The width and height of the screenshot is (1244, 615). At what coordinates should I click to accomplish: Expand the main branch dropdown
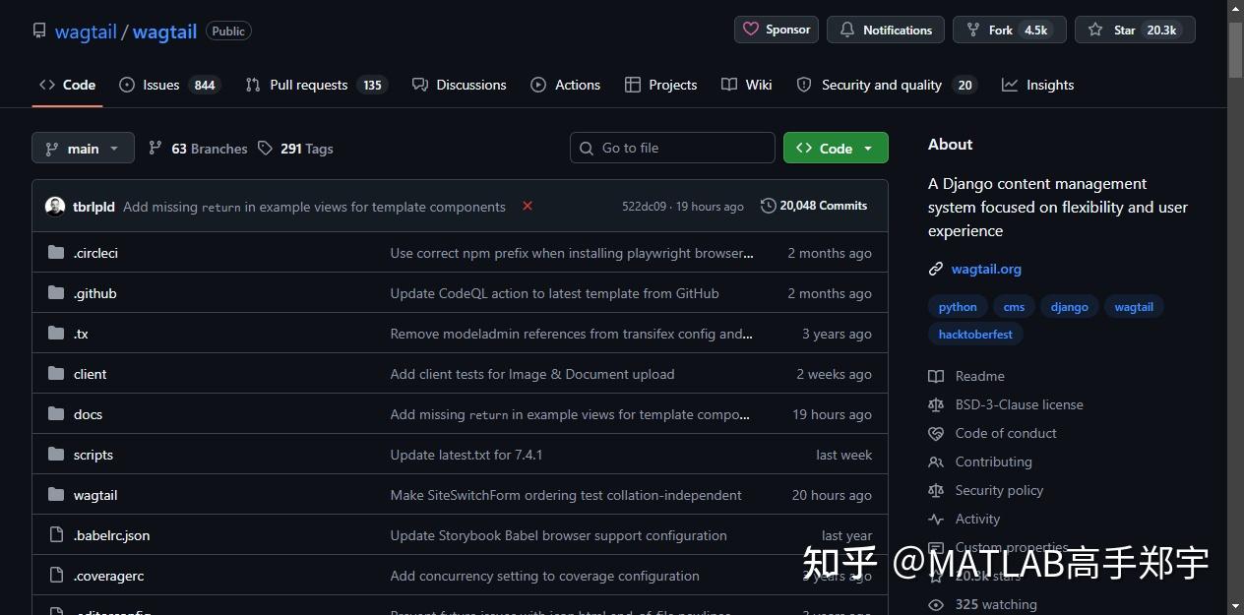[83, 149]
